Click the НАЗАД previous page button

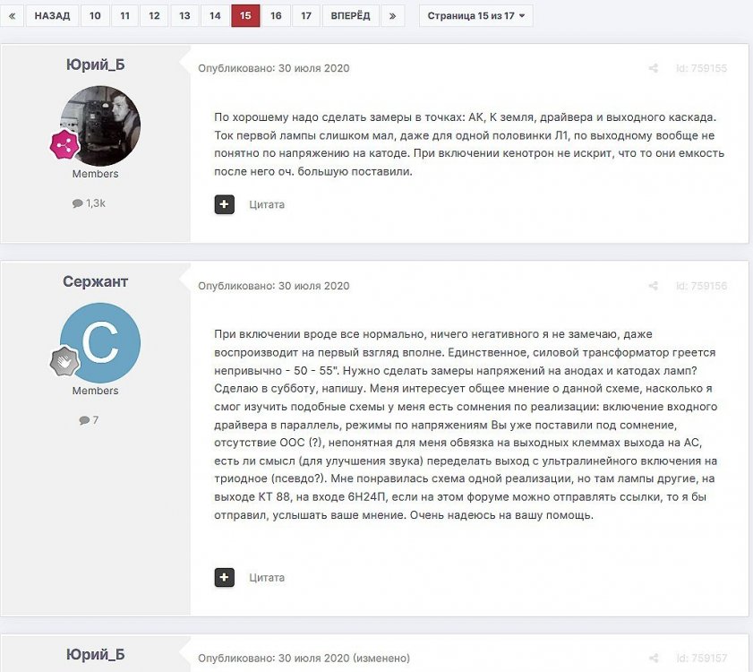coord(52,16)
